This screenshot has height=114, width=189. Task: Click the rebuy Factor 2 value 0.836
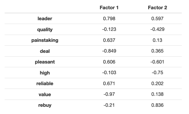point(157,105)
